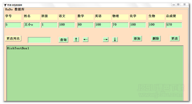Select the 班级 field containing 1
This screenshot has width=192, height=104.
click(49, 25)
